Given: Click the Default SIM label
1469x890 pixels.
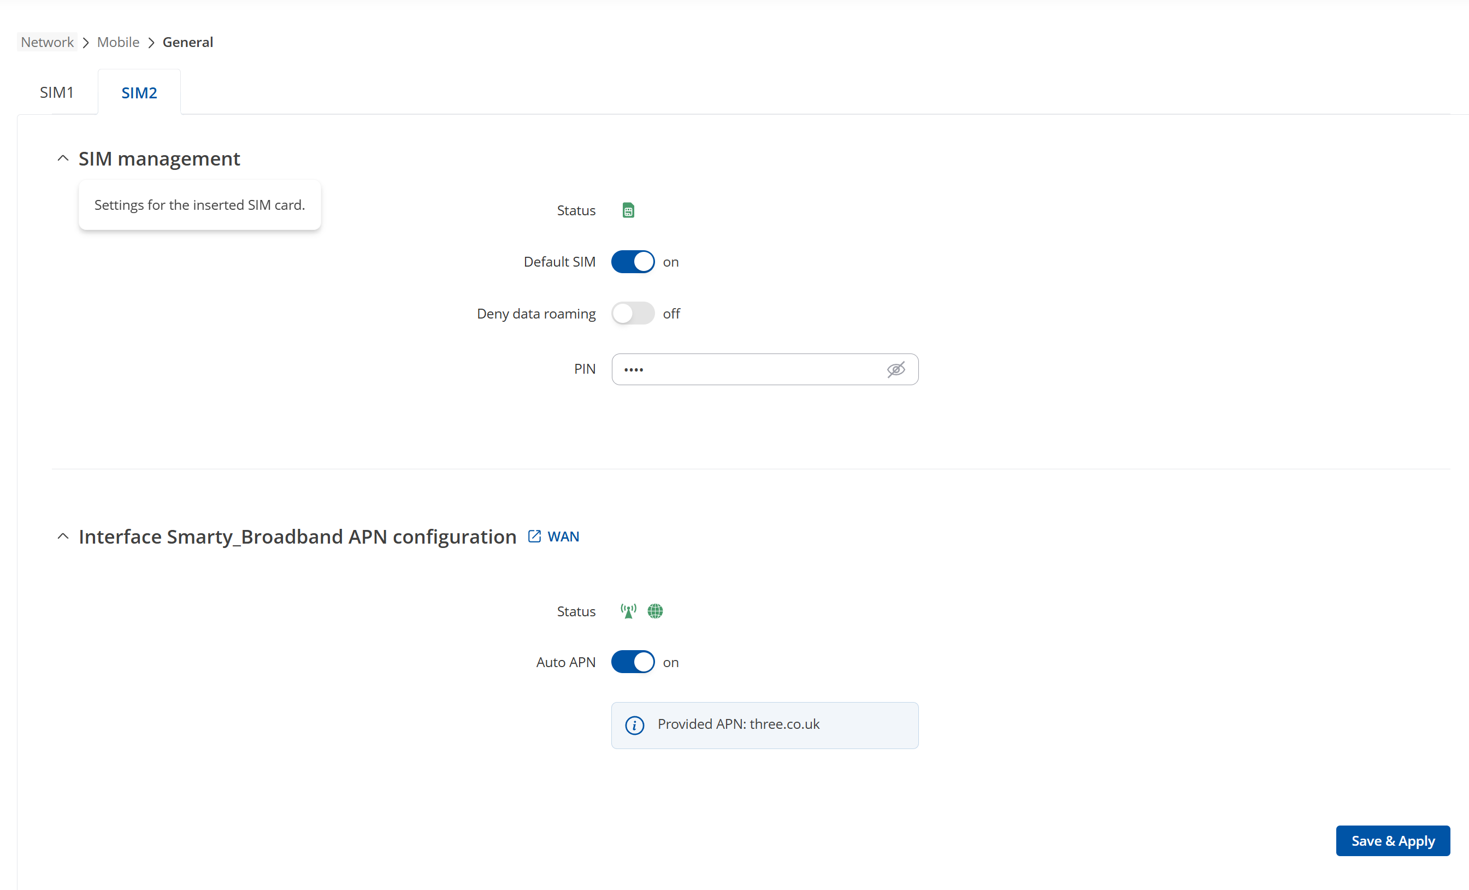Looking at the screenshot, I should click(559, 262).
